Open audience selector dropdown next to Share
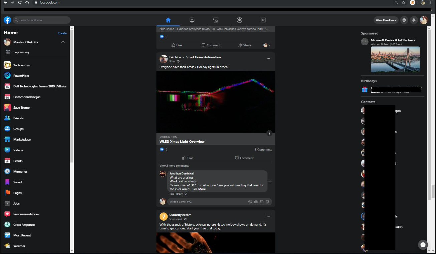 [x=267, y=45]
